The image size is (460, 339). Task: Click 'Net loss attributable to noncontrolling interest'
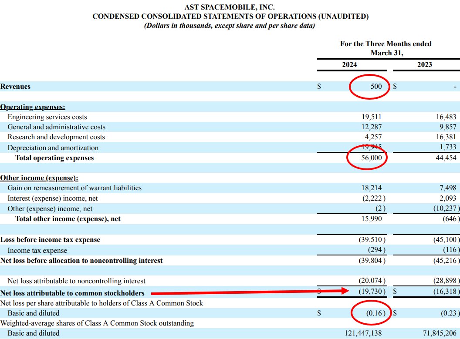click(76, 281)
